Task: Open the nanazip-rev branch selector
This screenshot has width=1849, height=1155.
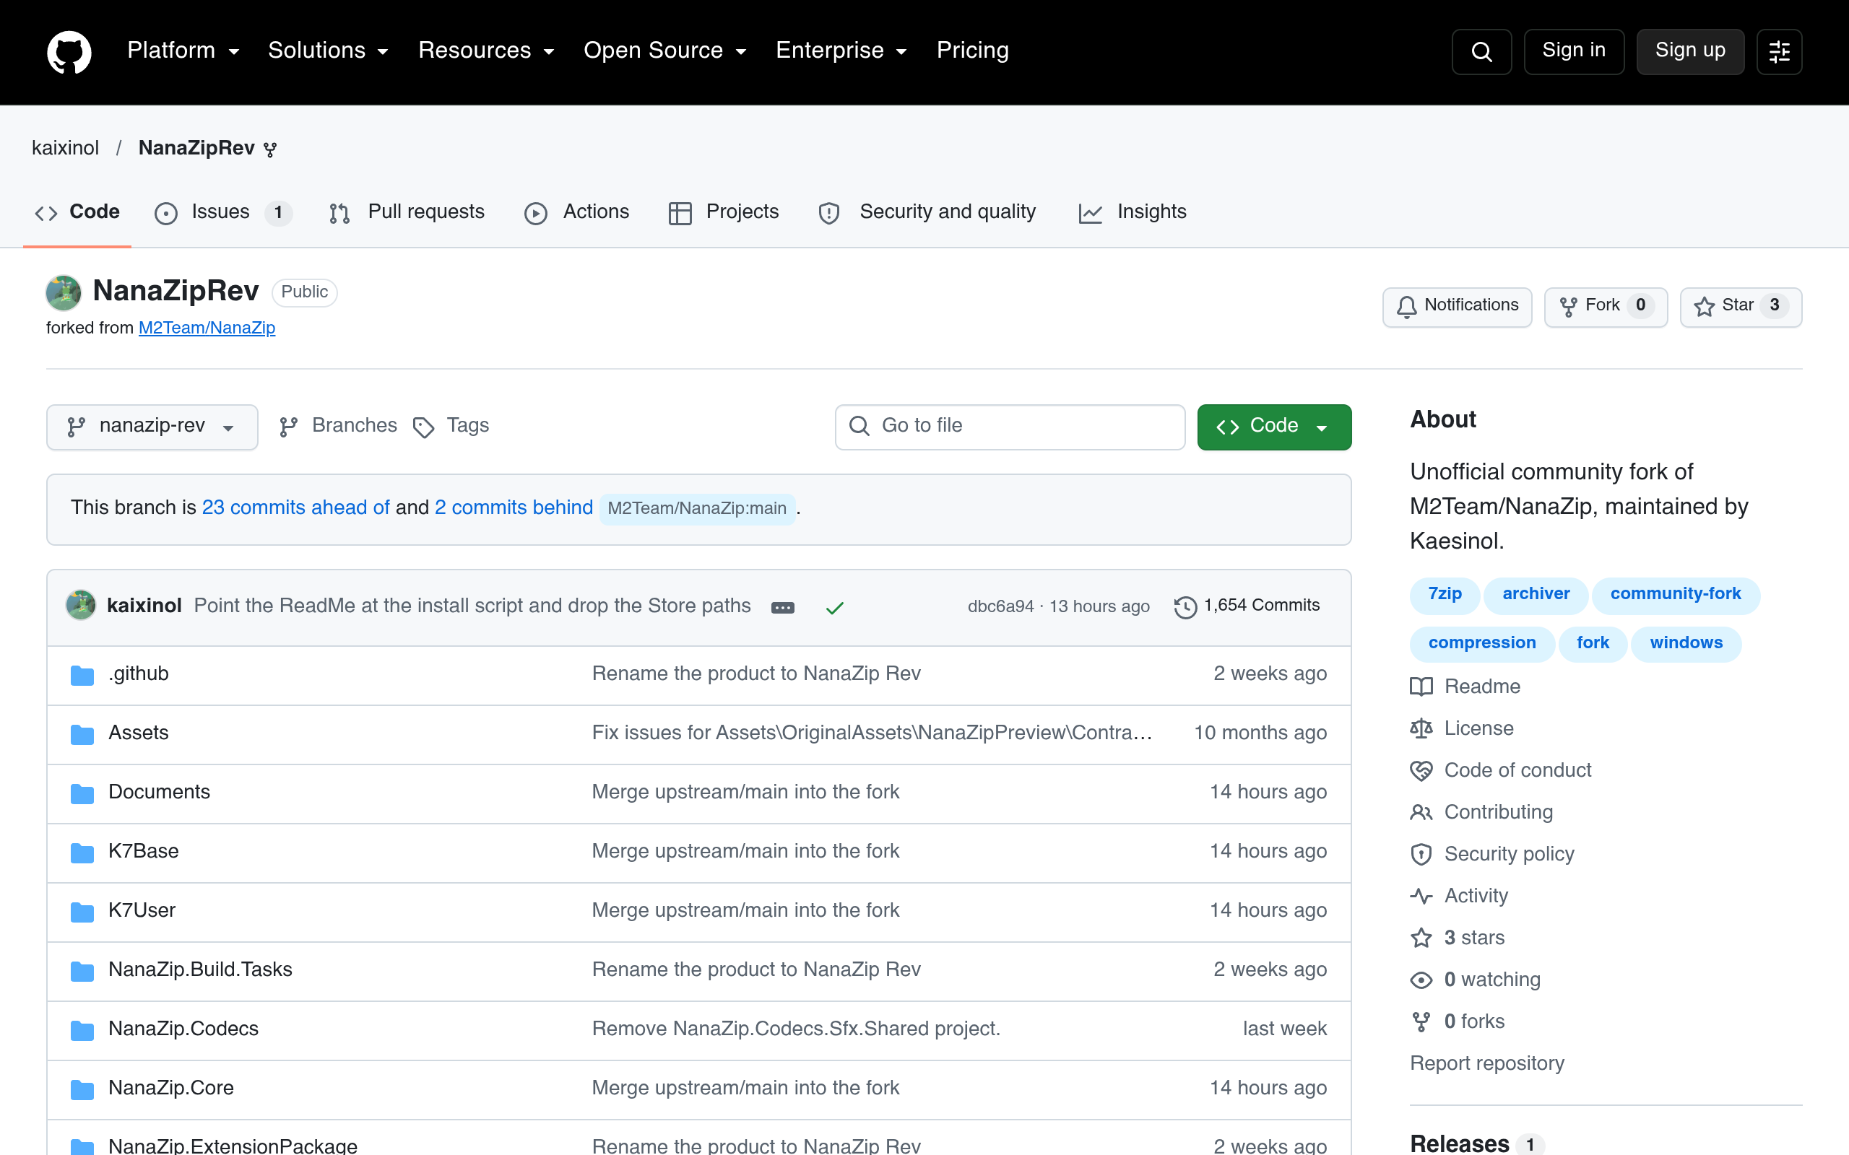Action: click(x=152, y=427)
